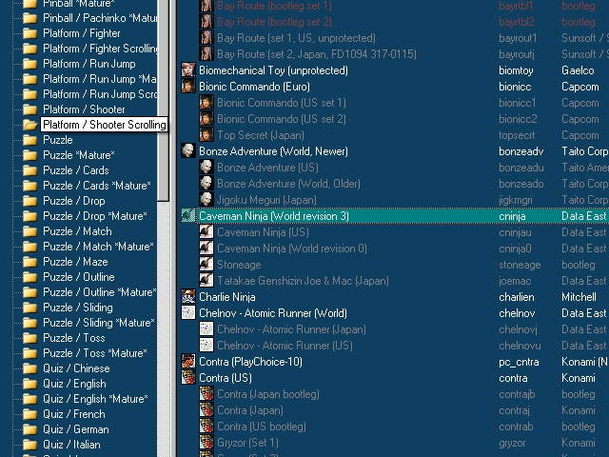The height and width of the screenshot is (457, 609).
Task: Click the Puzzle / Maze folder icon
Action: click(29, 262)
